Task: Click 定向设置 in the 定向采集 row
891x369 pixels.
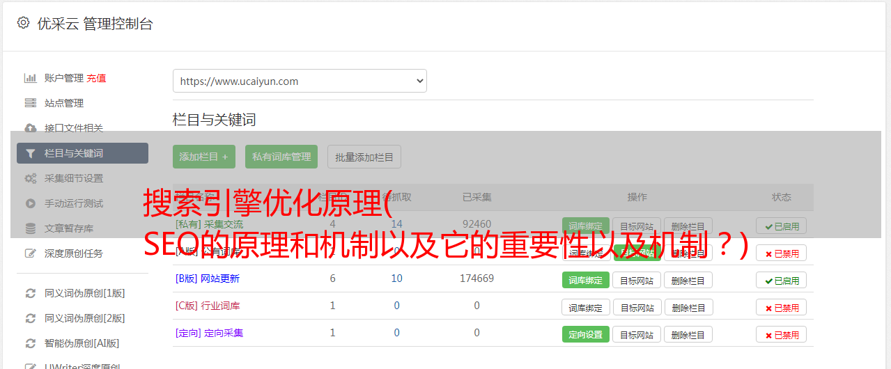Action: point(586,334)
